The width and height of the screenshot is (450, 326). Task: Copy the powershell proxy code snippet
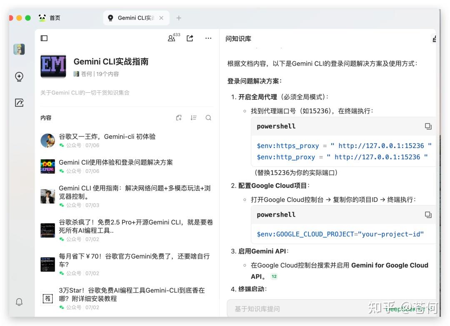(428, 126)
